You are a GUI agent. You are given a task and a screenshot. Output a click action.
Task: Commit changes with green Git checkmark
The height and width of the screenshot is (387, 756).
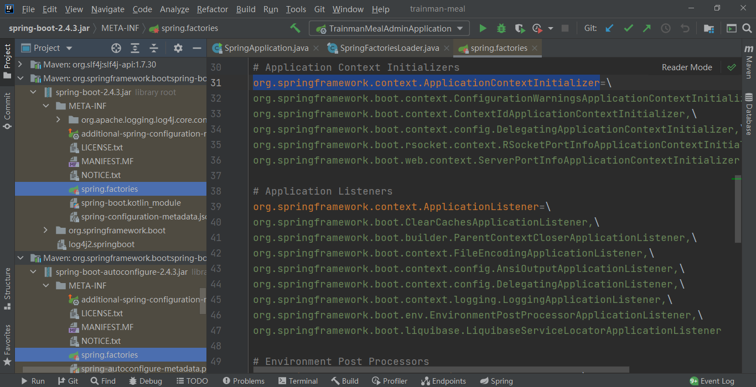(628, 28)
